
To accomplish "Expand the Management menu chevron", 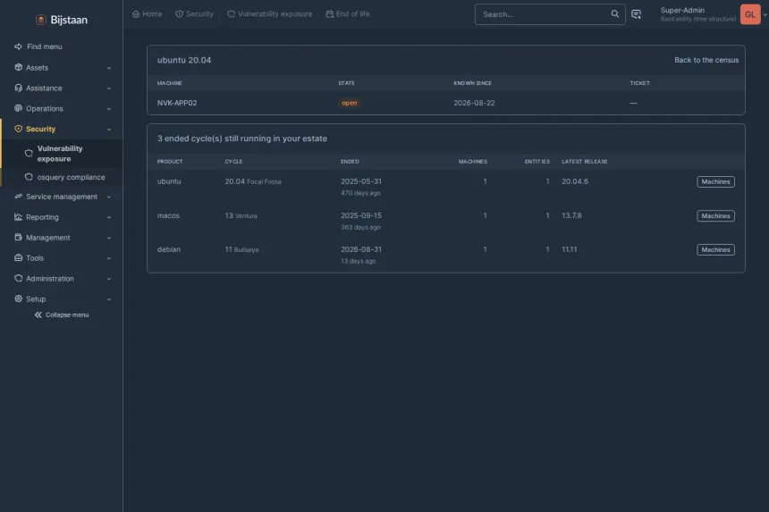I will (109, 238).
